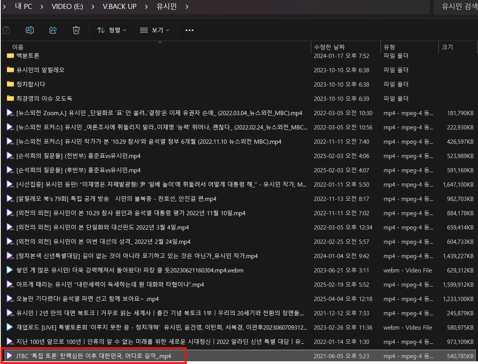Click date cell 2024-01-17 오후 7:52
The image size is (478, 364).
coord(341,56)
